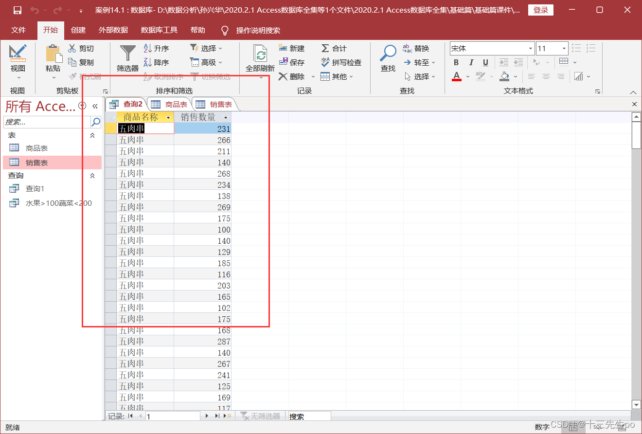
Task: Click 查找 (Find) magnifier icon
Action: click(388, 53)
